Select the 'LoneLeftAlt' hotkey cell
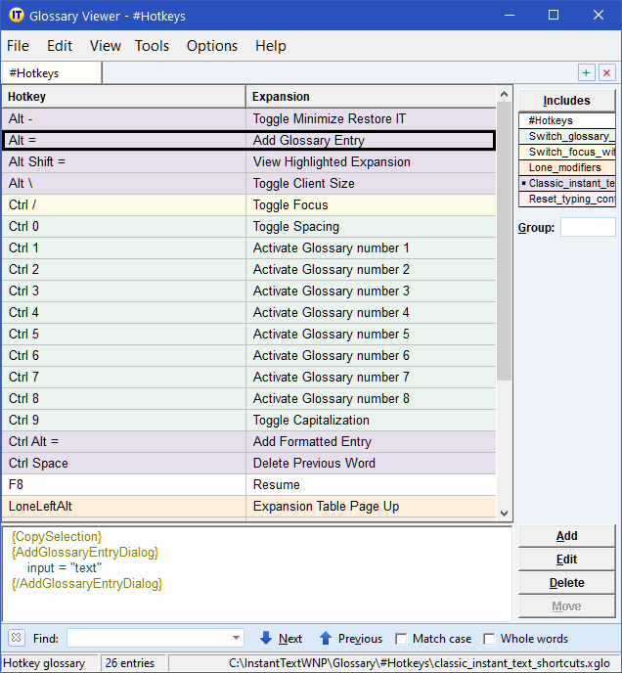Image resolution: width=622 pixels, height=673 pixels. click(x=124, y=506)
